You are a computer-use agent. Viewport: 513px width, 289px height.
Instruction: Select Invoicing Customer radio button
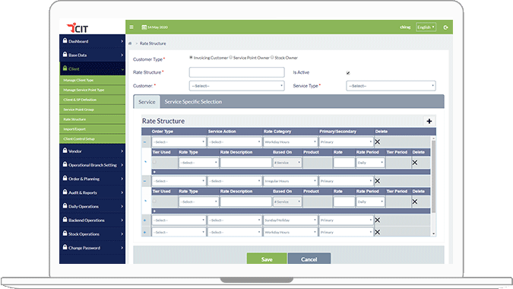point(191,58)
